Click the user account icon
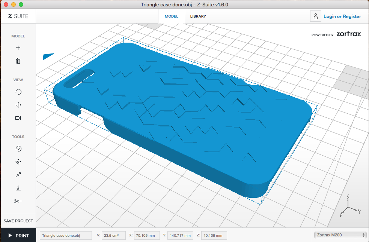The image size is (369, 242). [316, 16]
